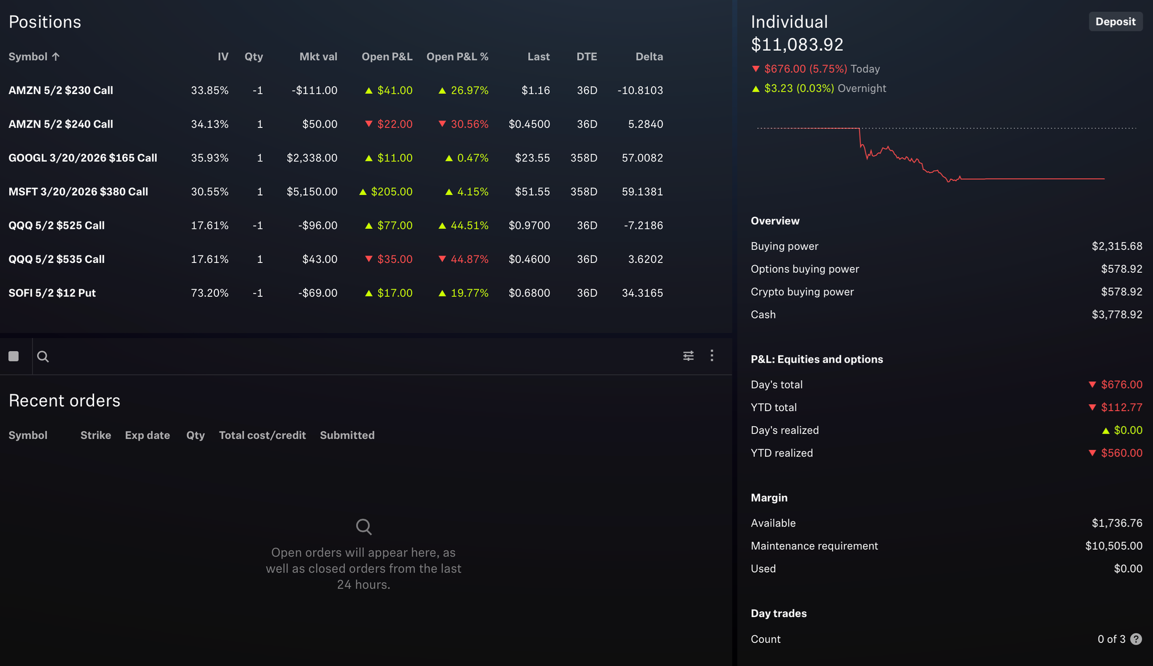Sort positions by Open P&L % column
Image resolution: width=1153 pixels, height=666 pixels.
tap(457, 57)
